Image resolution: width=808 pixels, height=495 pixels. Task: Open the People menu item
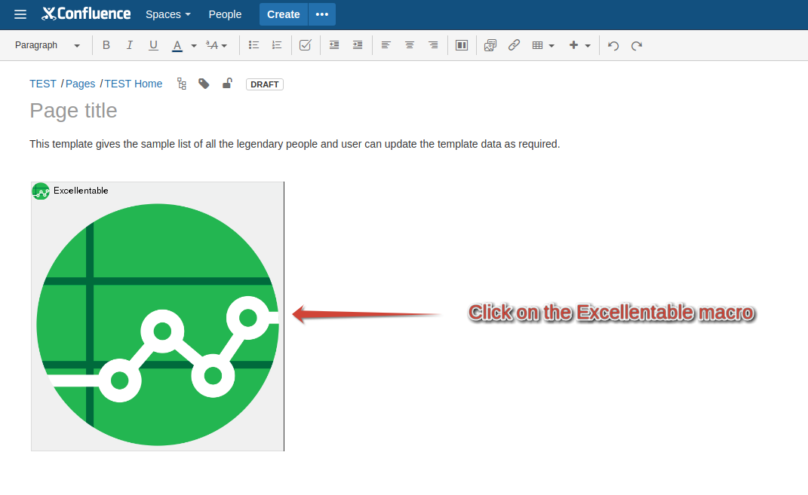point(225,14)
